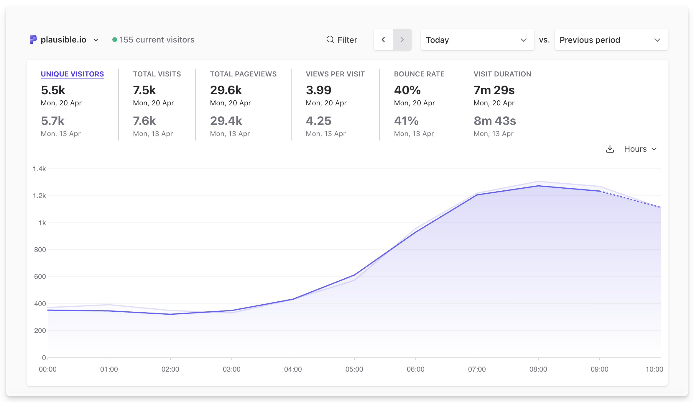
Task: Click the Plausible logo icon
Action: point(33,40)
